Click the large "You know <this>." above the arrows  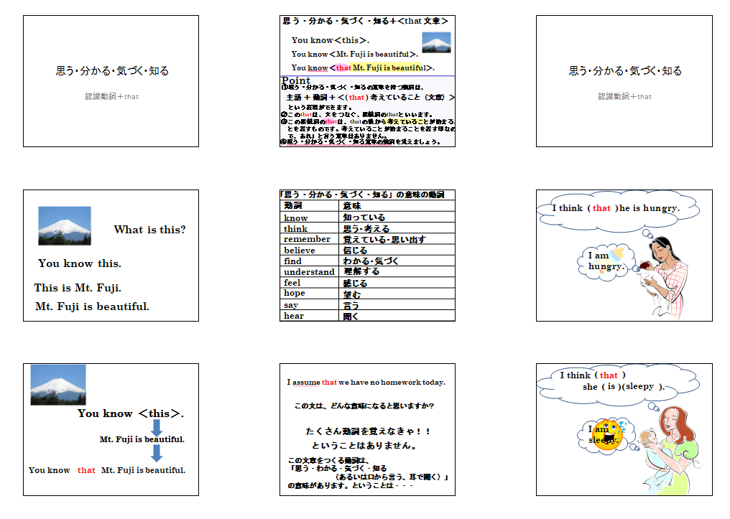click(131, 413)
